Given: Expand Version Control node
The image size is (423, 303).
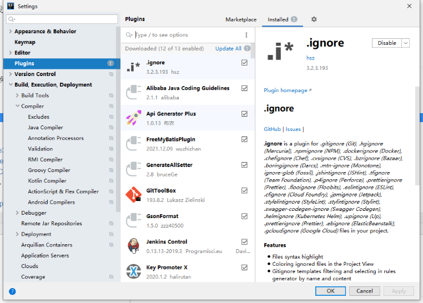Looking at the screenshot, I should click(x=10, y=74).
